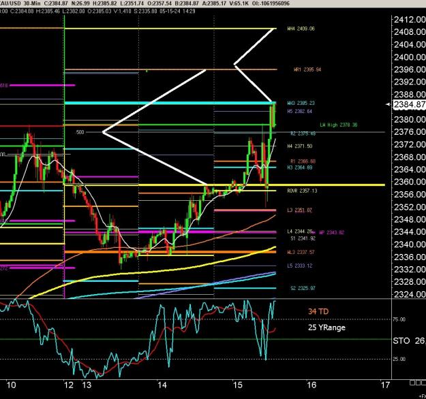Click the 500 retracement label
The image size is (426, 399).
80,132
